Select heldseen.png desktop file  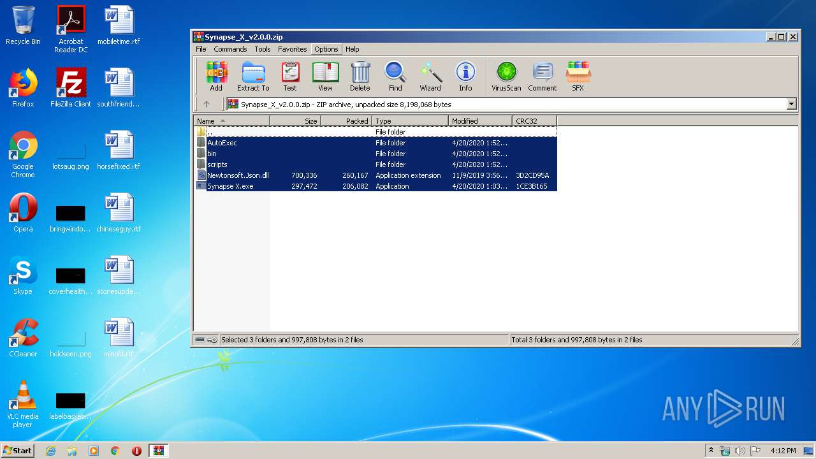71,340
